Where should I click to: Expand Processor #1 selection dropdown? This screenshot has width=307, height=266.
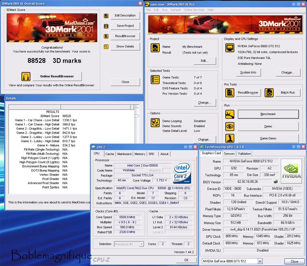pyautogui.click(x=142, y=244)
